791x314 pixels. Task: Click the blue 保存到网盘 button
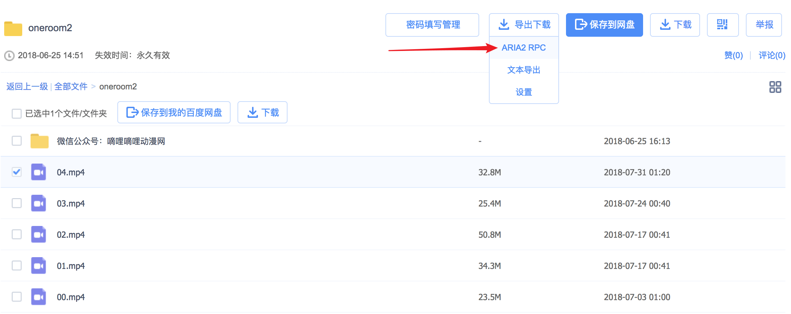point(604,25)
